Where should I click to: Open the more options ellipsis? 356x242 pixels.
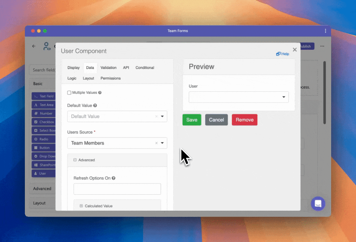[x=322, y=46]
